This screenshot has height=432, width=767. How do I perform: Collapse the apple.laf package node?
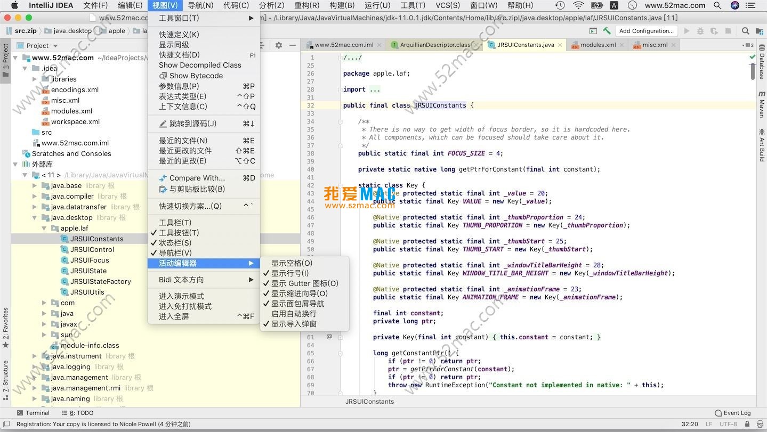[x=44, y=228]
